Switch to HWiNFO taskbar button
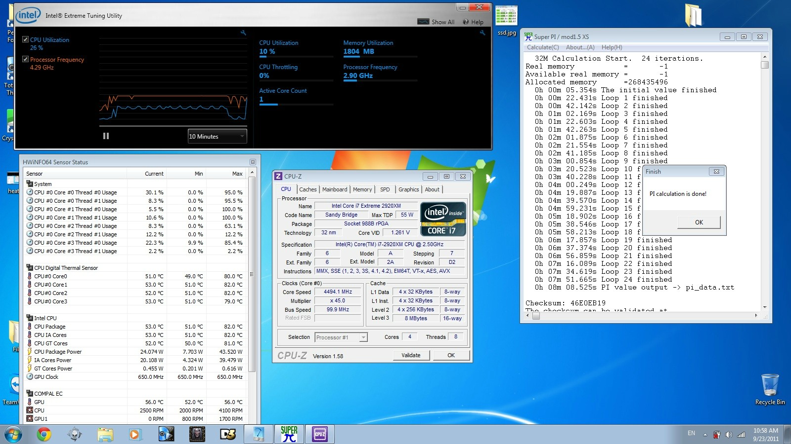Viewport: 791px width, 444px height. (259, 434)
